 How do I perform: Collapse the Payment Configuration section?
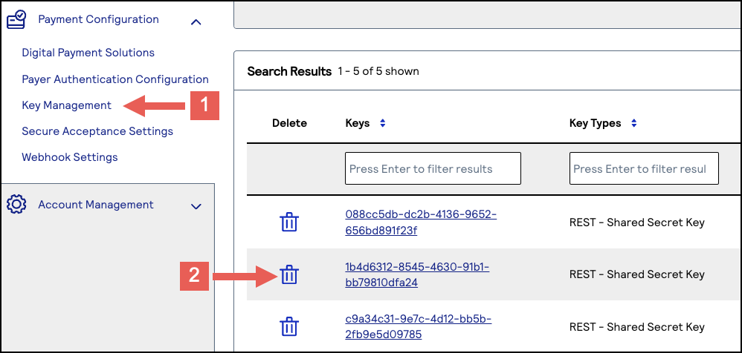[x=196, y=22]
